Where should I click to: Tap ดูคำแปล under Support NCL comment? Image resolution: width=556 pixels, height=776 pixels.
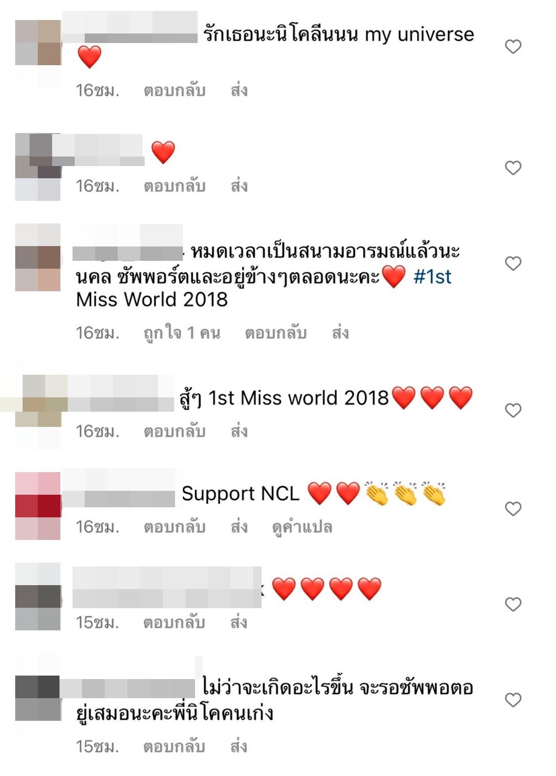click(302, 527)
